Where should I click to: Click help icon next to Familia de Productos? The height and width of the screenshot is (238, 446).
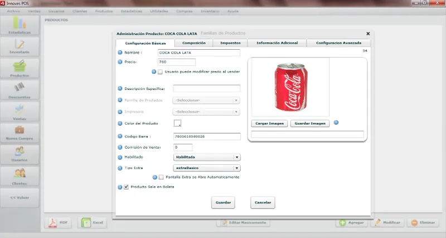(120, 101)
